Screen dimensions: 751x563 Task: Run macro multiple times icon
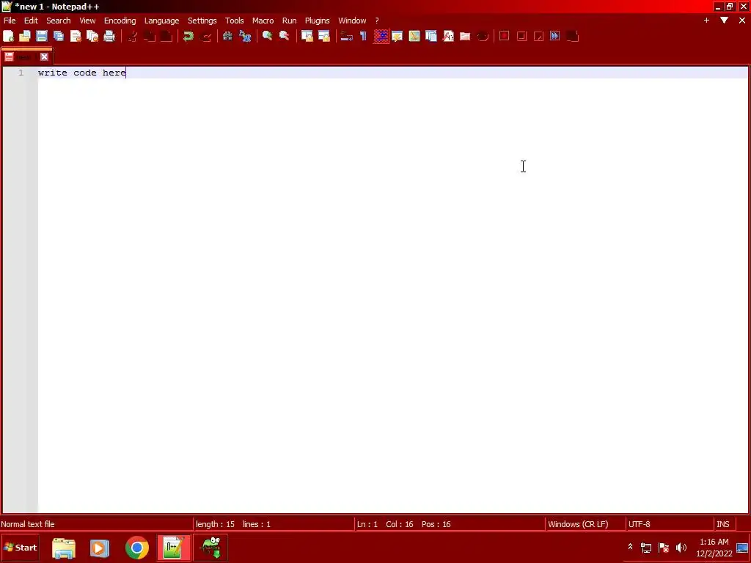(x=555, y=36)
